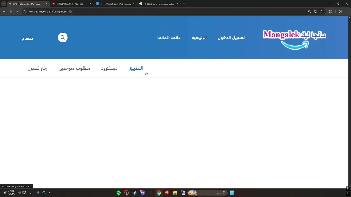351x197 pixels.
Task: Open a new browser tab
Action: click(x=184, y=4)
